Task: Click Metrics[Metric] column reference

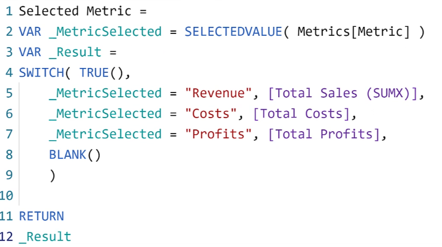Action: point(353,32)
